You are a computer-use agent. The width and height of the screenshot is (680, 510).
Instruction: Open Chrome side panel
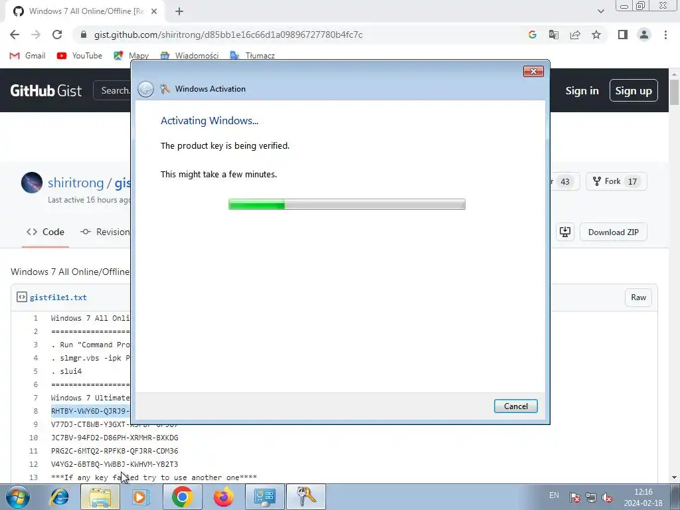pyautogui.click(x=623, y=35)
